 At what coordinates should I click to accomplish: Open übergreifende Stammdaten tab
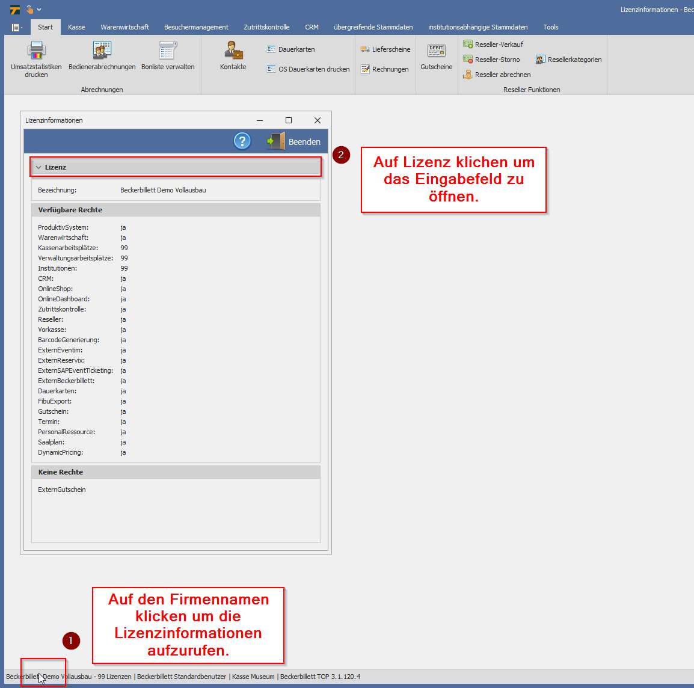pos(373,27)
